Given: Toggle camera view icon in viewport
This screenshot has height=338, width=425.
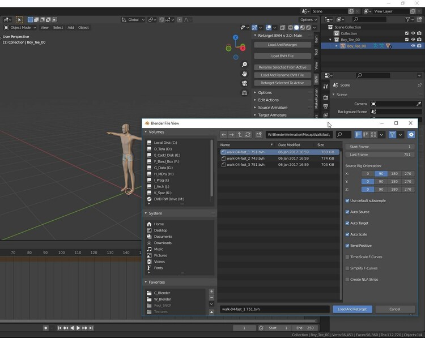Looking at the screenshot, I should [x=244, y=83].
